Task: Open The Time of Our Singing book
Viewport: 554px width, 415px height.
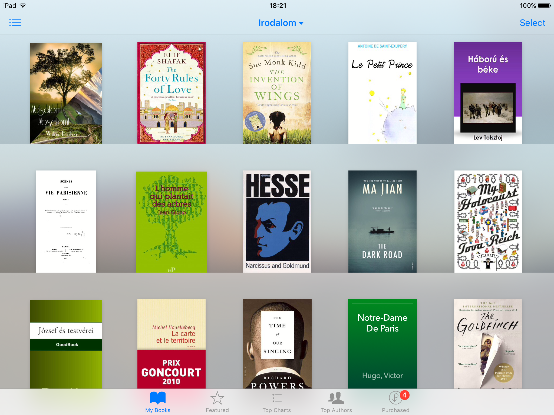Action: (277, 344)
